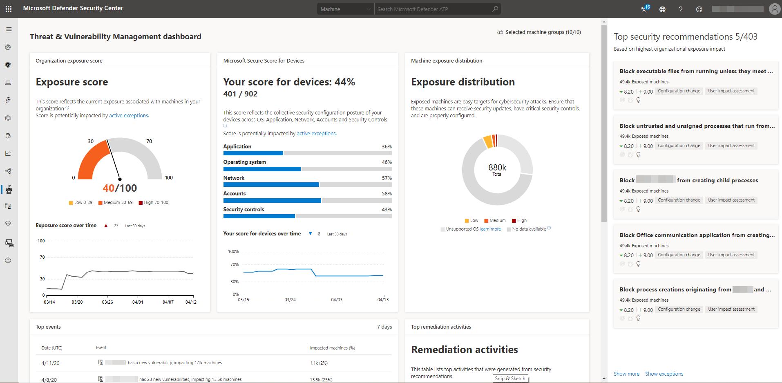
Task: Expand the hamburger navigation menu
Action: pos(9,30)
